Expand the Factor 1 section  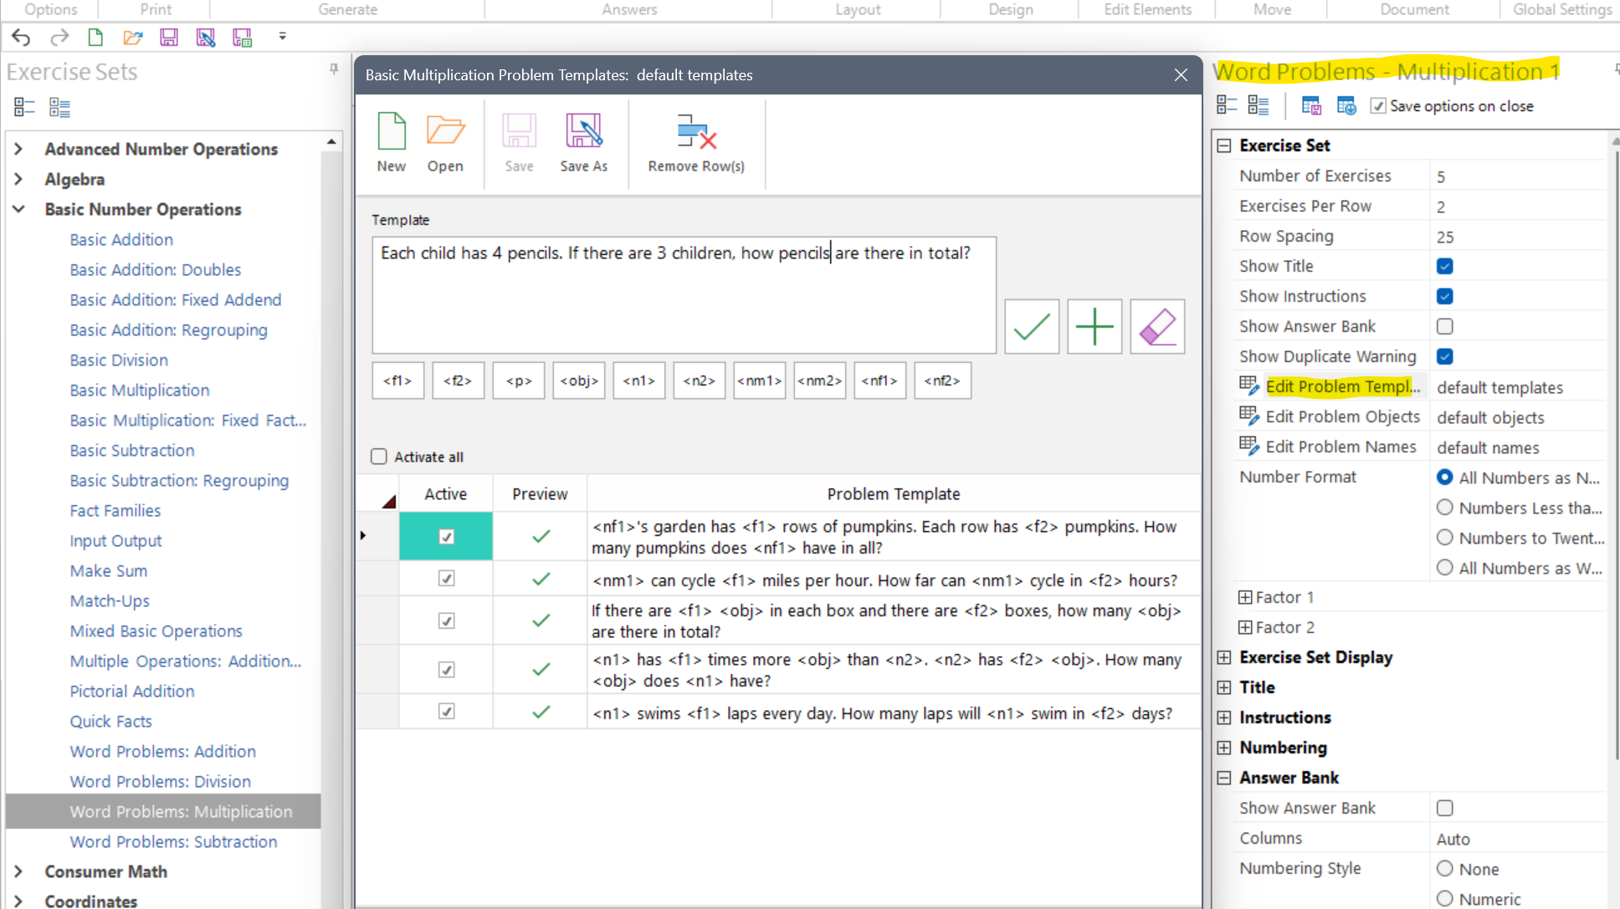coord(1245,597)
